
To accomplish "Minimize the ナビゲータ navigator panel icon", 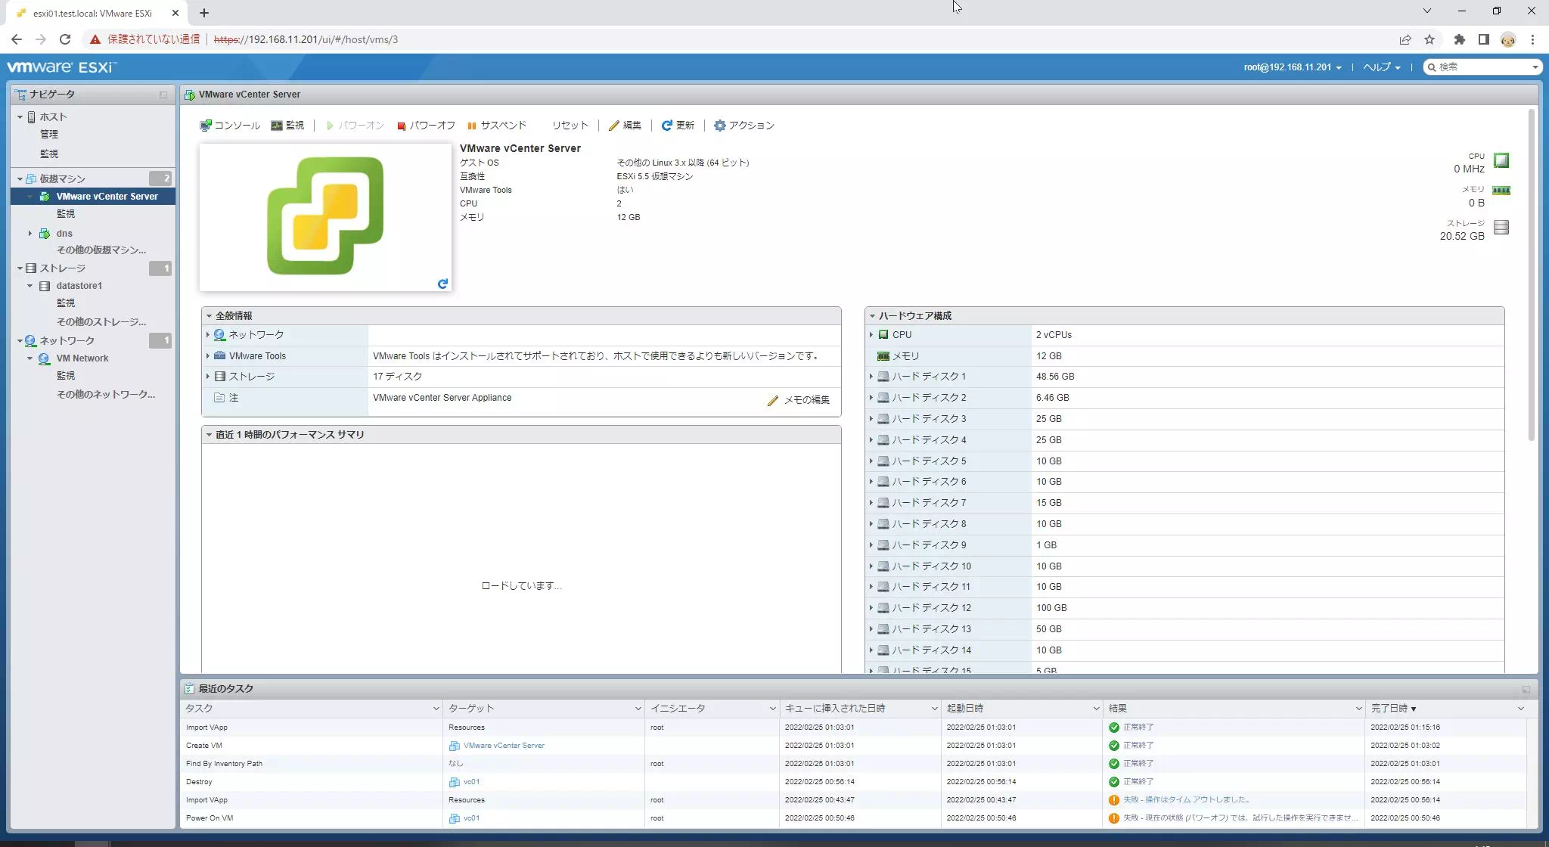I will [x=163, y=95].
